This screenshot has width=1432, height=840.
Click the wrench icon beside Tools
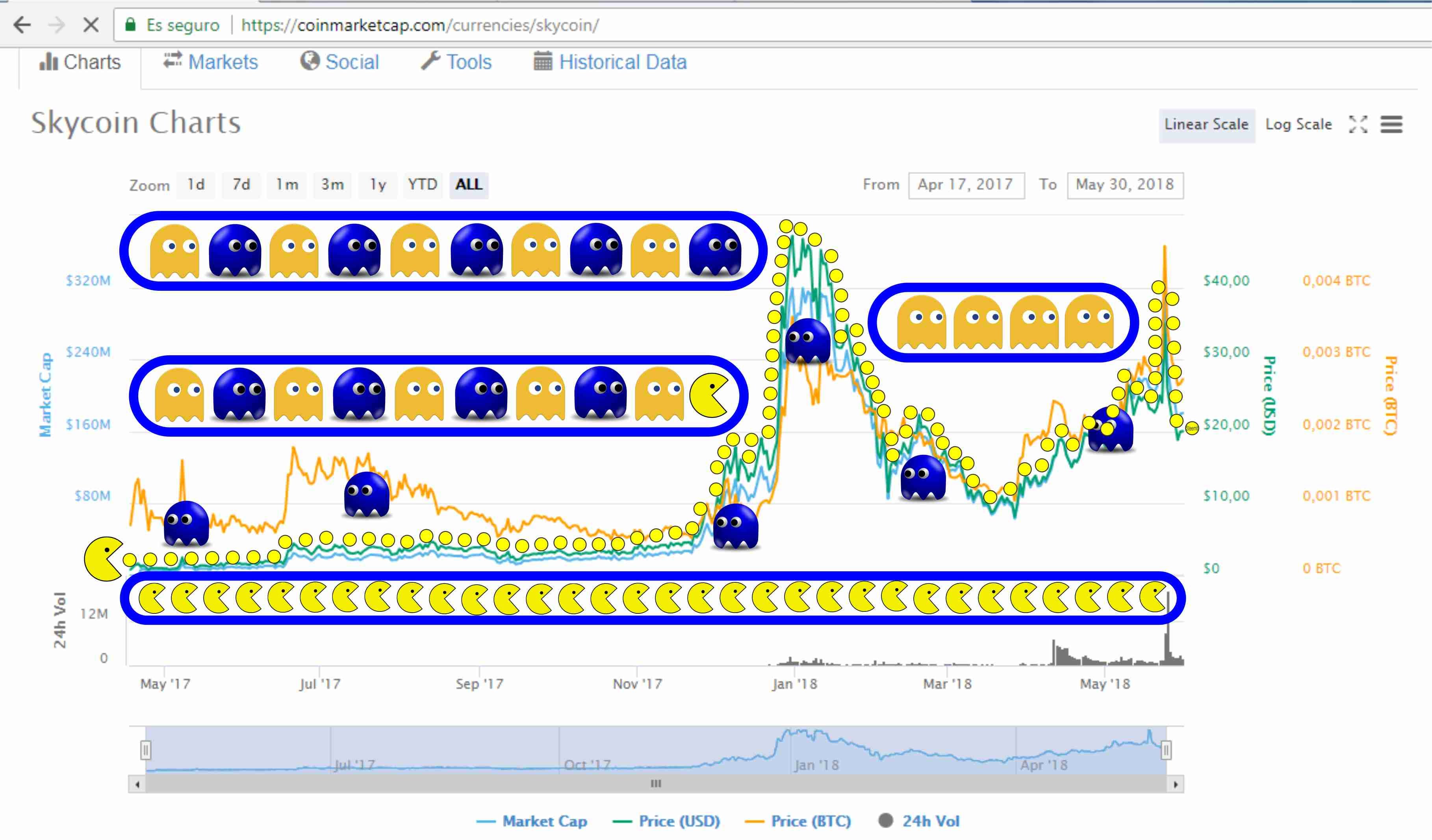(x=431, y=61)
